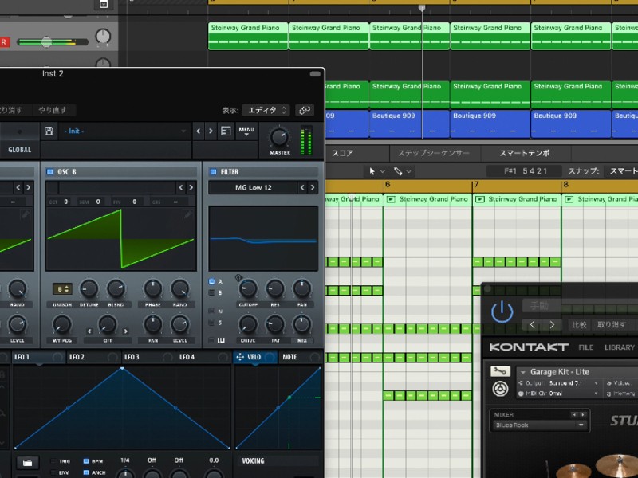Select next filter type arrow for MG Low 12
Image resolution: width=638 pixels, height=478 pixels.
tap(313, 187)
